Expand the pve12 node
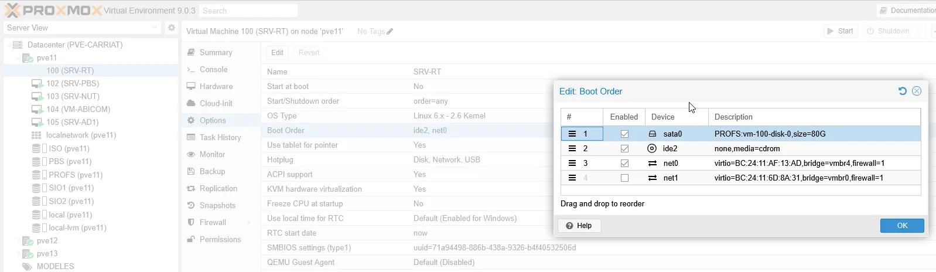Viewport: 936px width, 272px height. (18, 241)
